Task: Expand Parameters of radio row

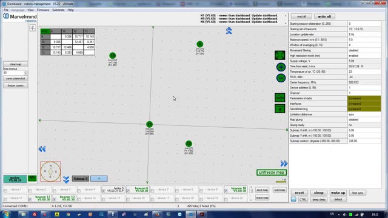Action: coord(364,98)
